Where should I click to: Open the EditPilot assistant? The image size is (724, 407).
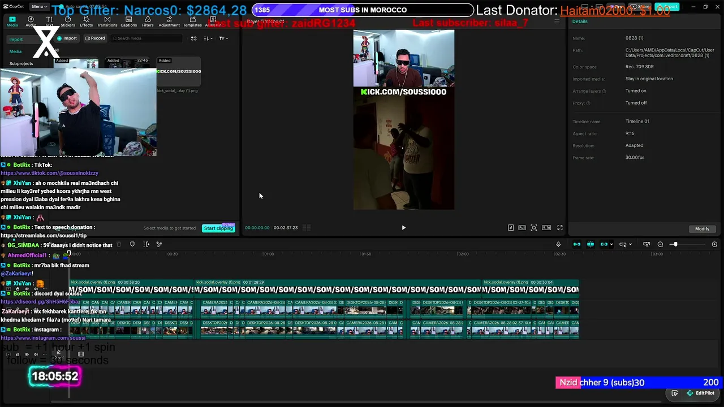(700, 393)
